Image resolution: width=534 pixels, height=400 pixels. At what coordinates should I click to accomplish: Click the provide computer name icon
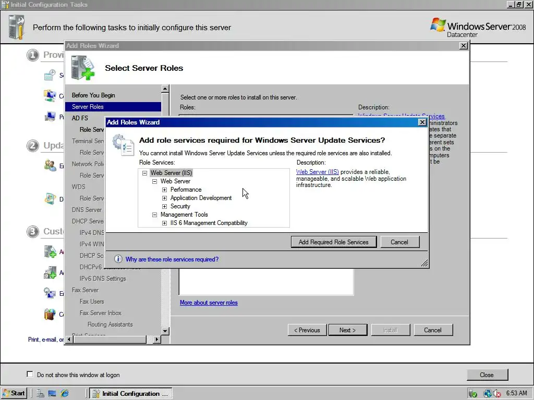tap(50, 117)
